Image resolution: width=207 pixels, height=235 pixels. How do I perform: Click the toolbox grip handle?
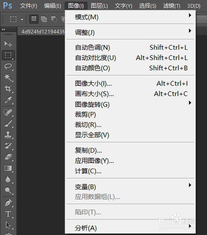pos(8,35)
